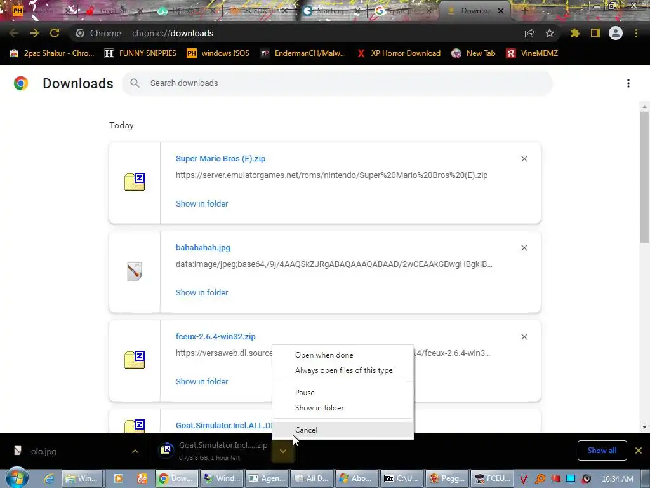This screenshot has height=488, width=650.
Task: Go forward with the forward arrow
Action: [34, 33]
